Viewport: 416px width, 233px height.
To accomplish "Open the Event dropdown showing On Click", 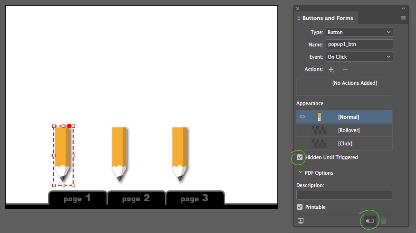I will (359, 57).
